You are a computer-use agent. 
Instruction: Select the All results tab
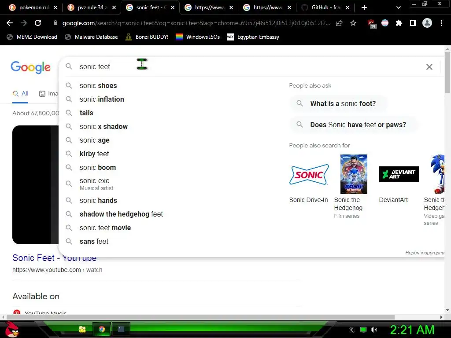(x=20, y=93)
